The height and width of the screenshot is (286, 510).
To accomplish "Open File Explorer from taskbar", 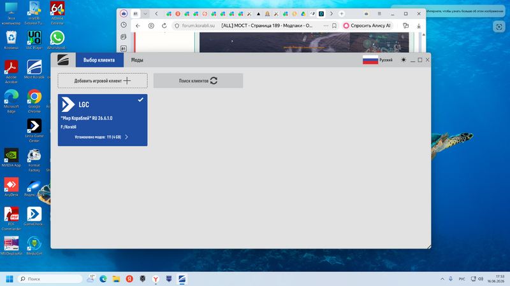I will pyautogui.click(x=116, y=279).
